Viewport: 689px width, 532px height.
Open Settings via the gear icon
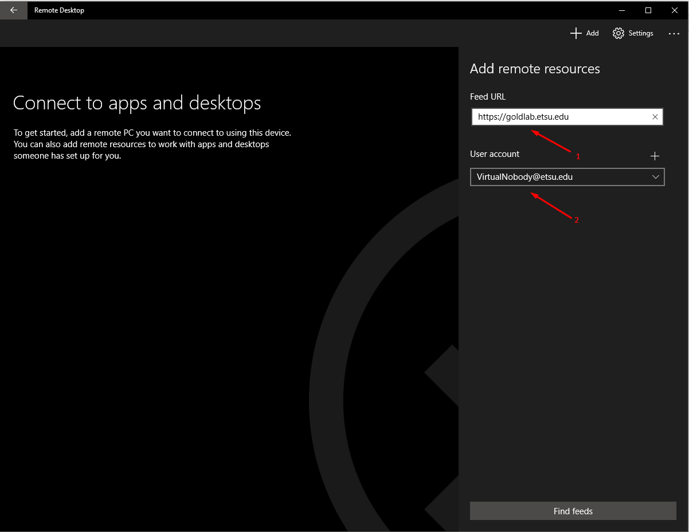point(618,33)
